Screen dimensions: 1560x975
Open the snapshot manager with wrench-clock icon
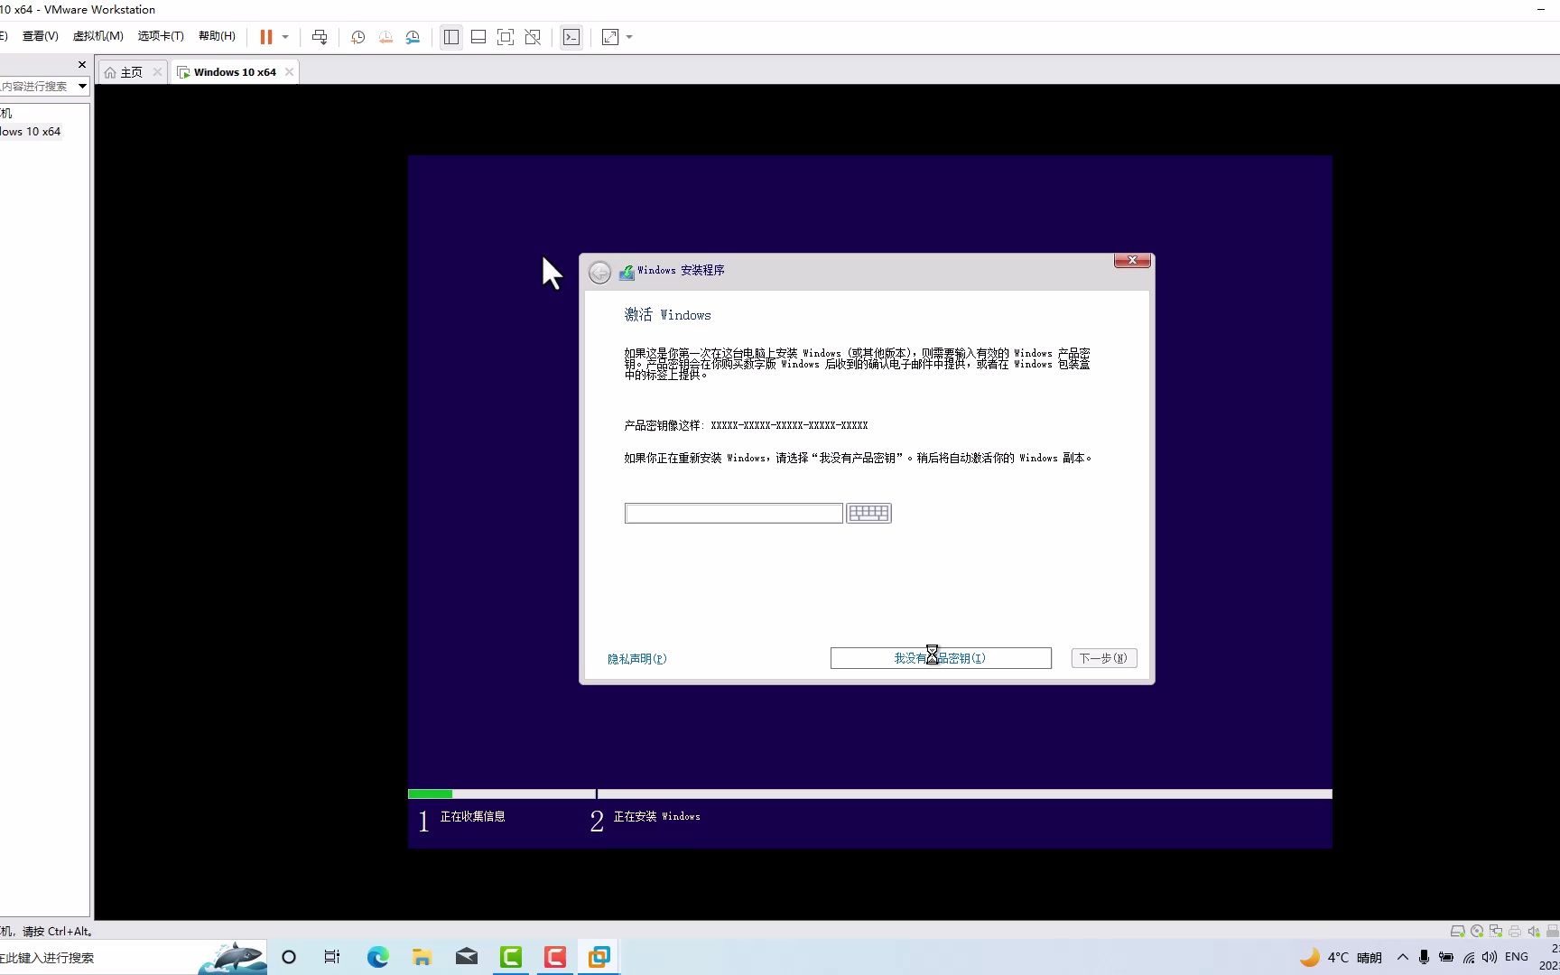(413, 37)
